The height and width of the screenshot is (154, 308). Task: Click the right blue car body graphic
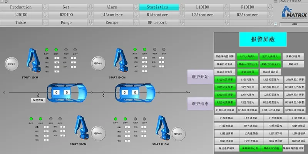135,92
